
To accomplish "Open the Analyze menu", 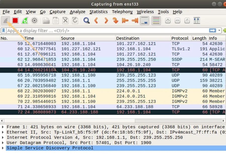I will click(x=77, y=12).
